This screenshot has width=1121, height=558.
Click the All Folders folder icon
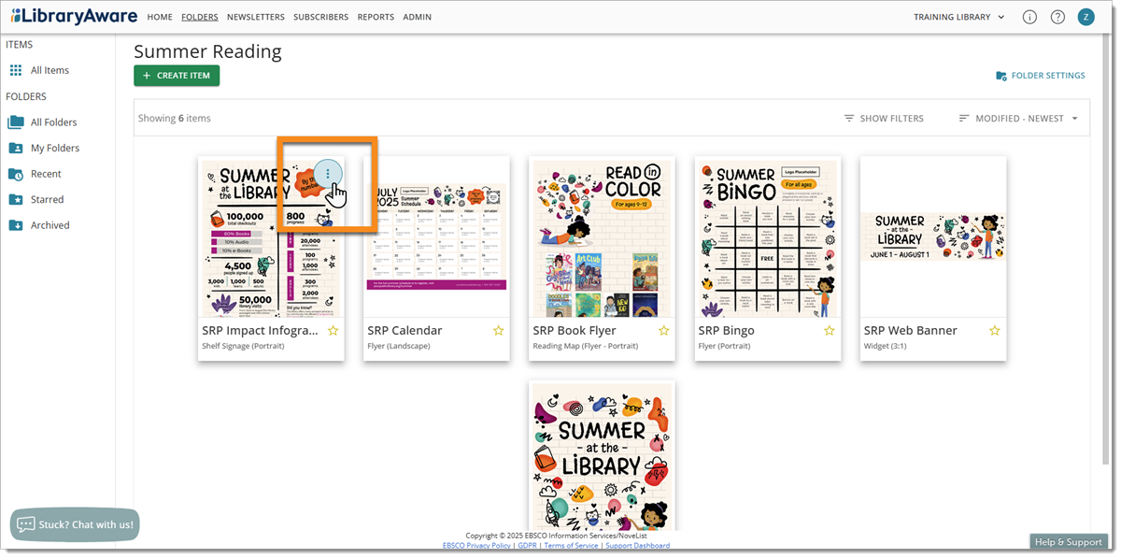coord(16,122)
